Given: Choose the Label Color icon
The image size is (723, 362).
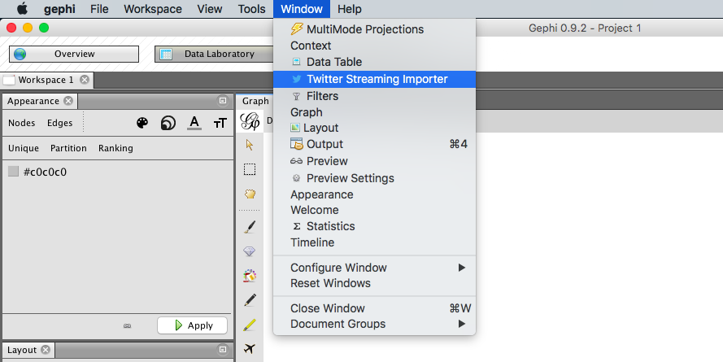Looking at the screenshot, I should pyautogui.click(x=194, y=123).
